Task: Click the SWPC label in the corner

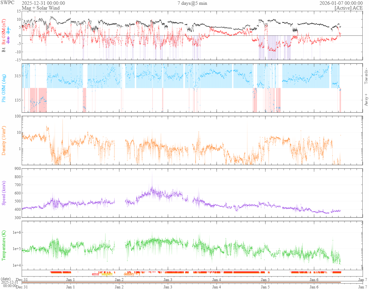Action: 7,3
